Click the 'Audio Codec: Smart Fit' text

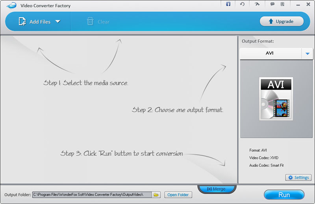(x=267, y=166)
